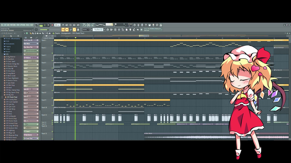Select SFX Earthquake sample in browser
The image size is (291, 163).
point(11,116)
